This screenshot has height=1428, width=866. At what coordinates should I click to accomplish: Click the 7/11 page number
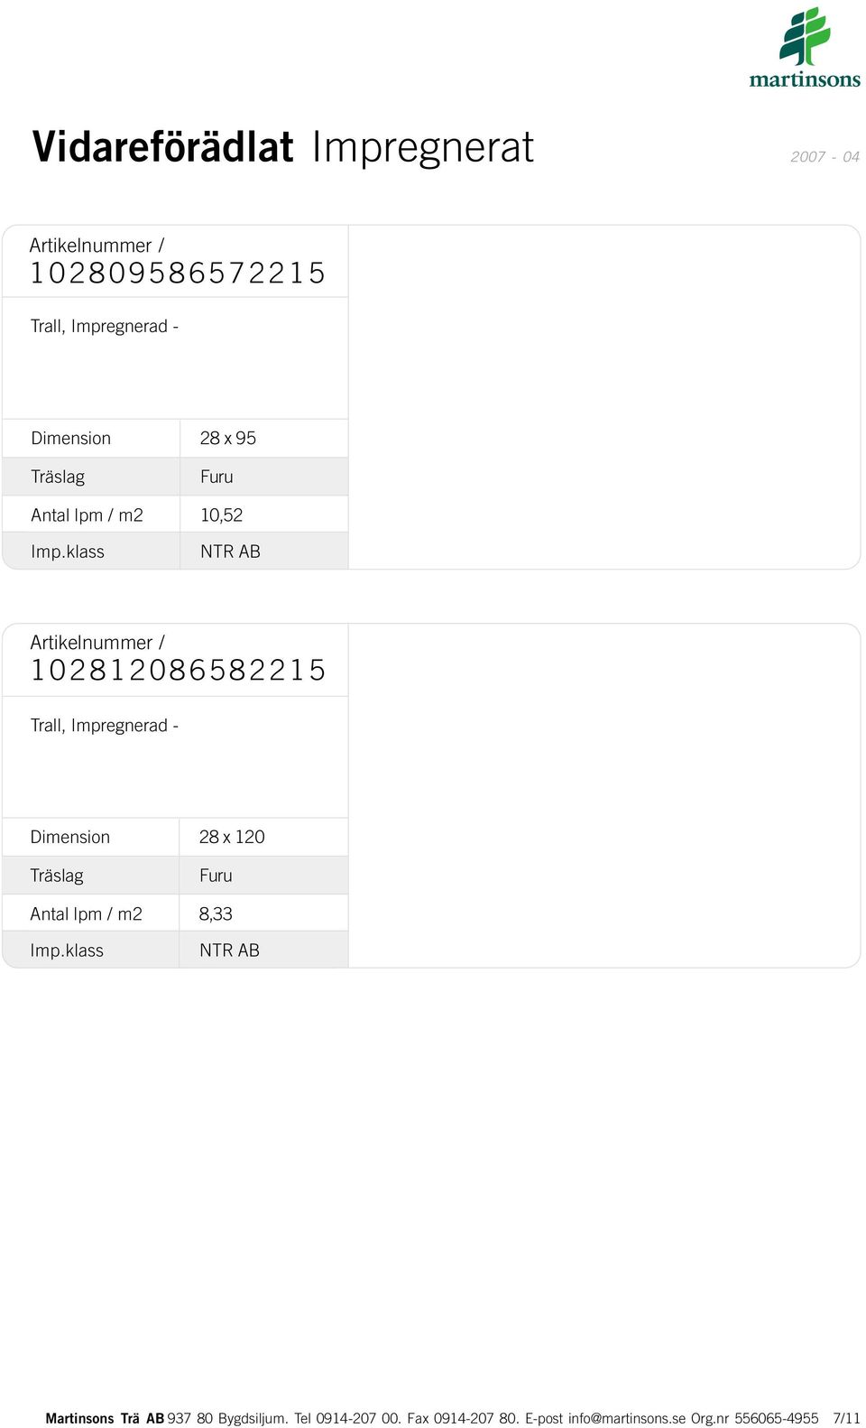(846, 1418)
